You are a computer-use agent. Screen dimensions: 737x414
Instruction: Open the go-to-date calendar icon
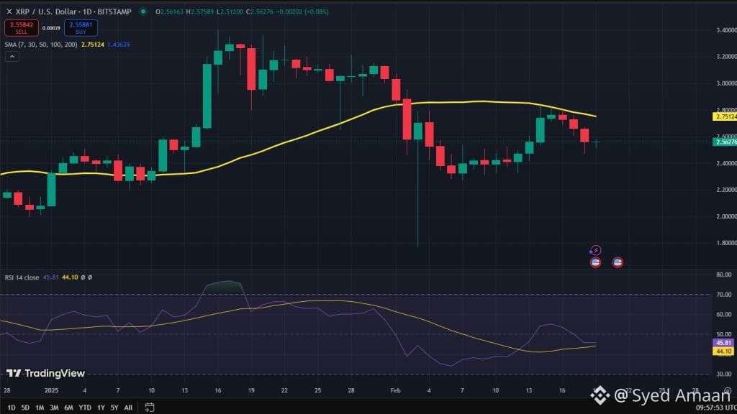(x=150, y=407)
